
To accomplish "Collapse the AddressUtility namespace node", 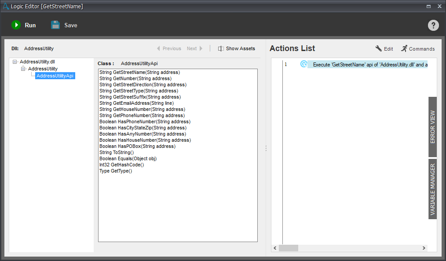I will [x=23, y=69].
